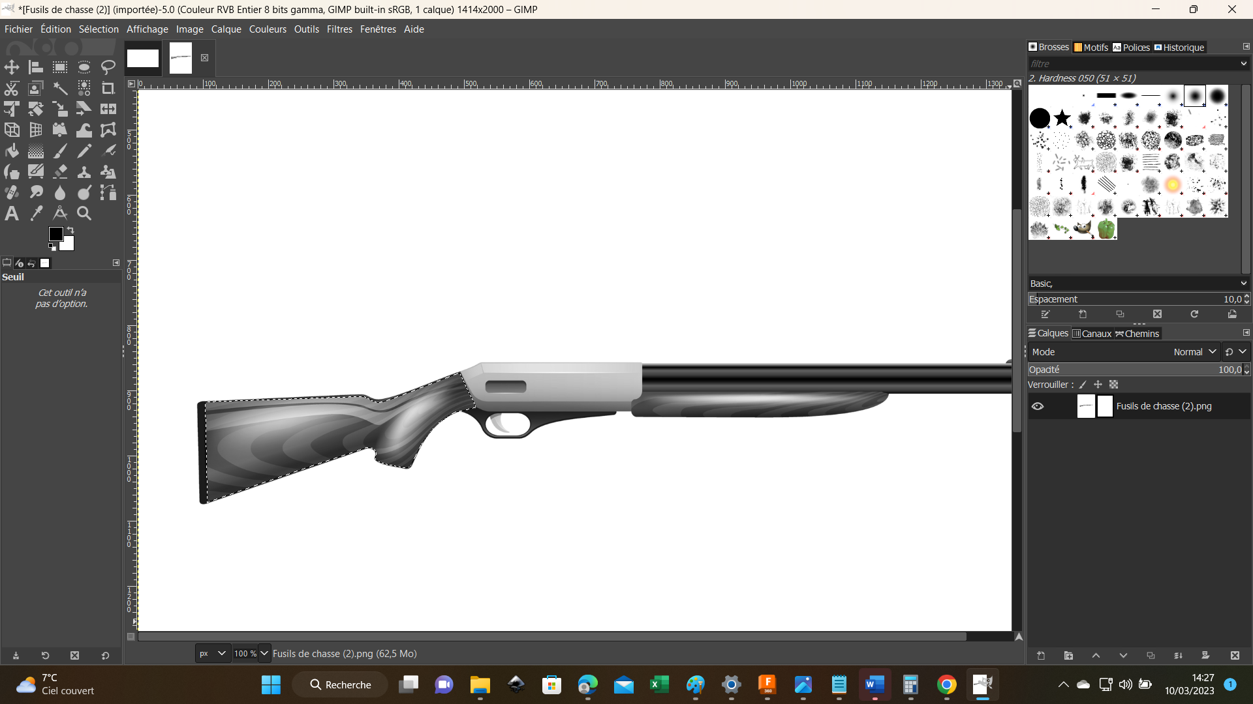The width and height of the screenshot is (1253, 704).
Task: Toggle lock pixels for the layer
Action: (x=1083, y=385)
